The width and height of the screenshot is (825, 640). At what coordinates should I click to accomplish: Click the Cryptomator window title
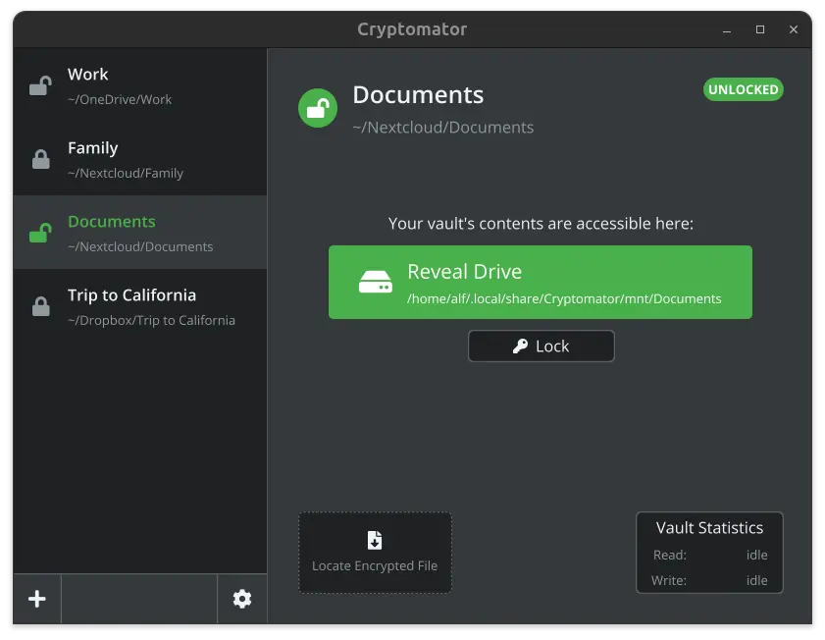pos(412,28)
